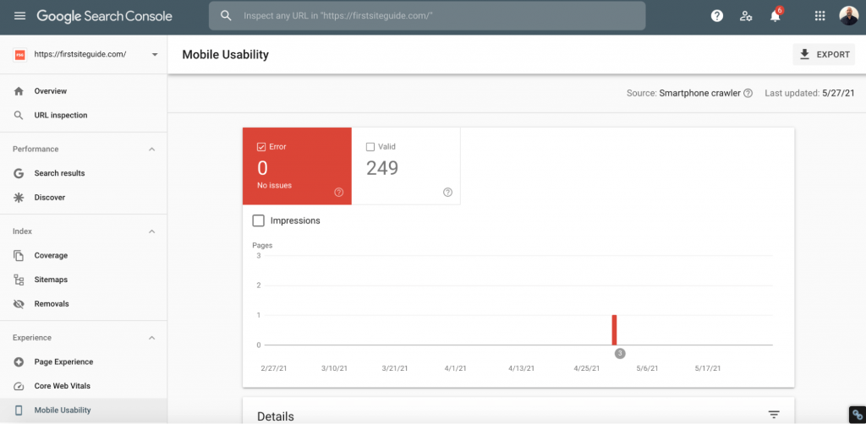Click the Coverage pages icon
This screenshot has height=424, width=866.
[x=19, y=255]
